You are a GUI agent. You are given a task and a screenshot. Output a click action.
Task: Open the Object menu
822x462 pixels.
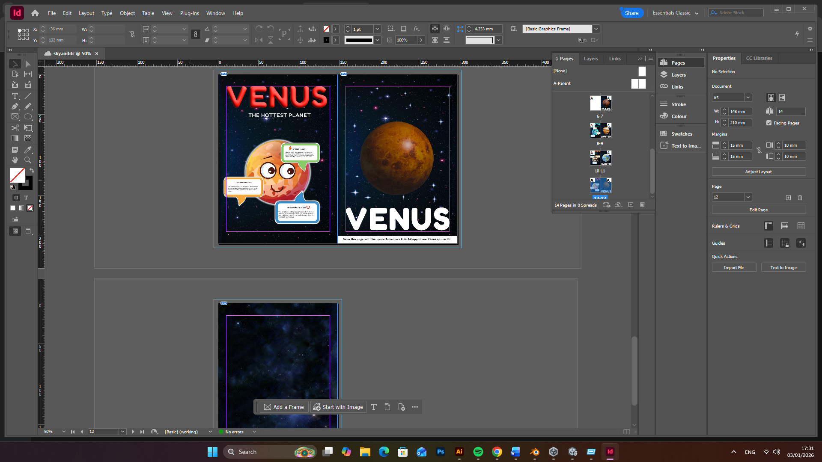coord(127,13)
